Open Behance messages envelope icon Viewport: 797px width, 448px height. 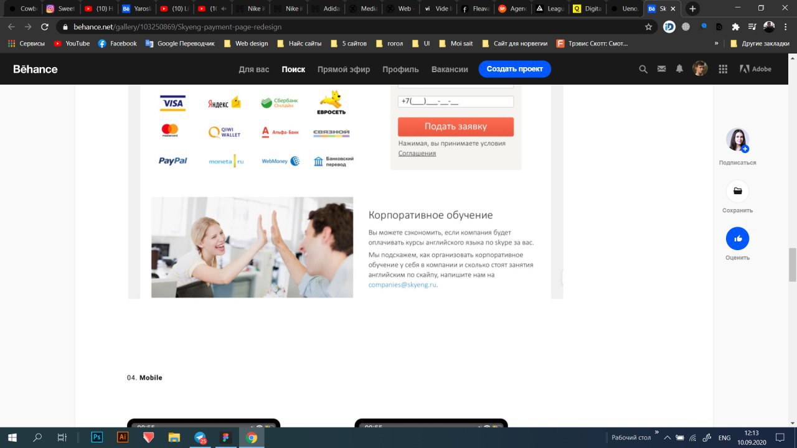coord(661,69)
